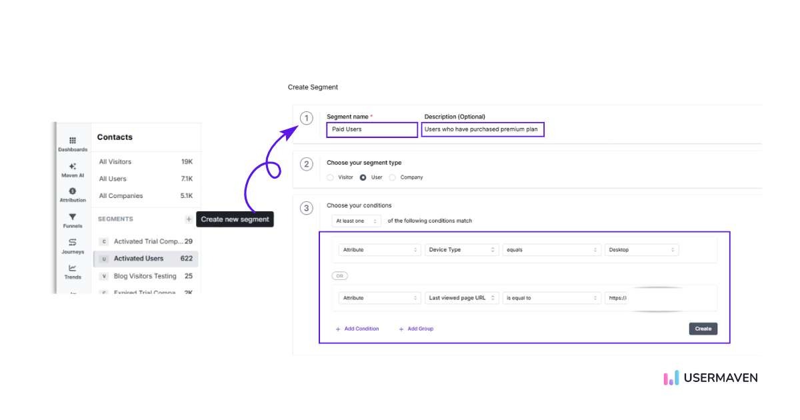Open the Dashboards sidebar icon
This screenshot has width=800, height=420.
73,141
